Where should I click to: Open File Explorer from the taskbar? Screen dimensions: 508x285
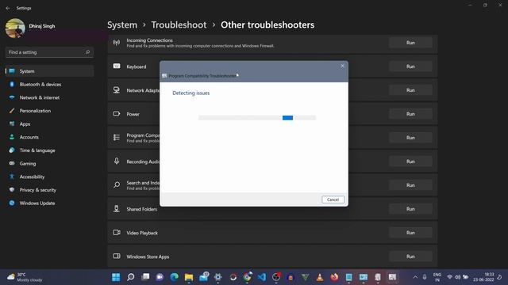[189, 277]
